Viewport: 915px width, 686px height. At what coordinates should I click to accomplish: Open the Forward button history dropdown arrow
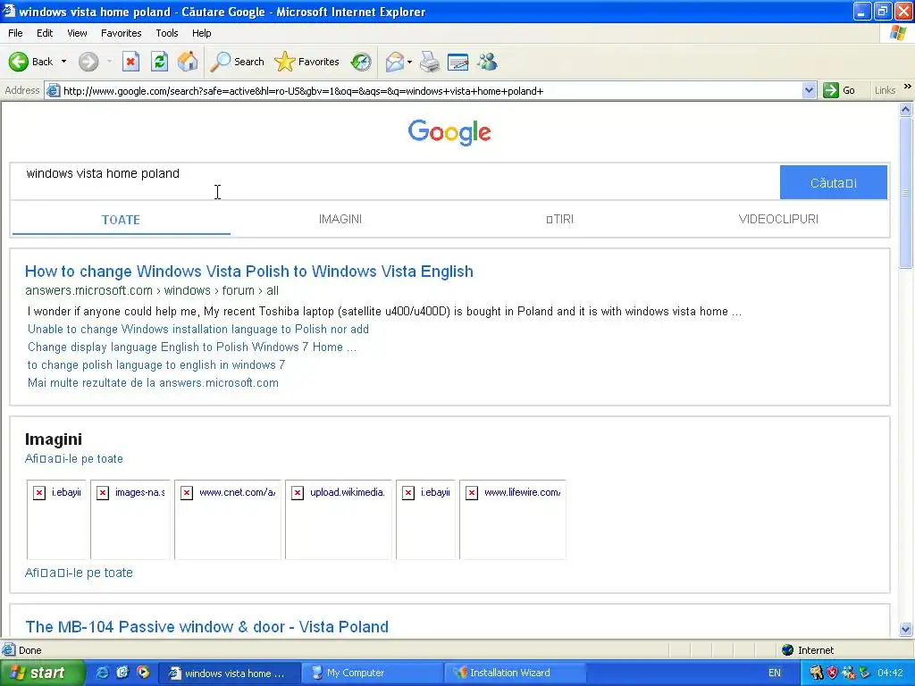[109, 62]
